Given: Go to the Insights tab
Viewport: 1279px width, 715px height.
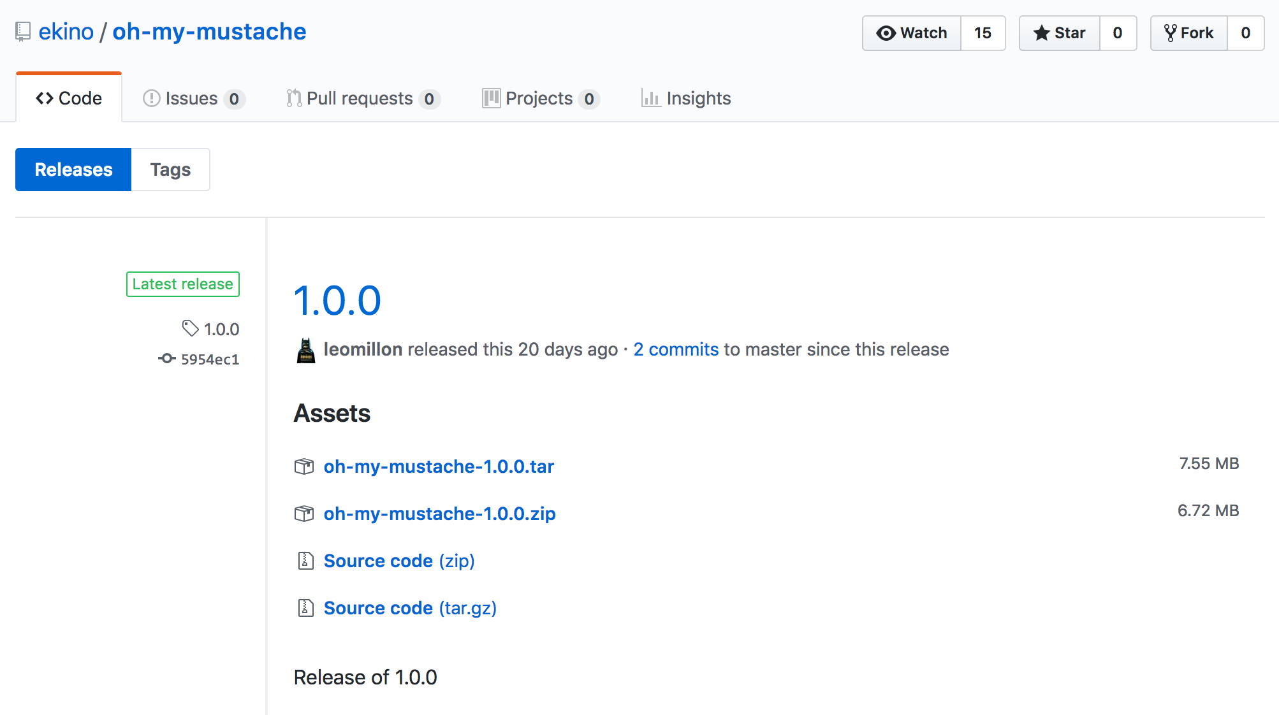Looking at the screenshot, I should (686, 98).
